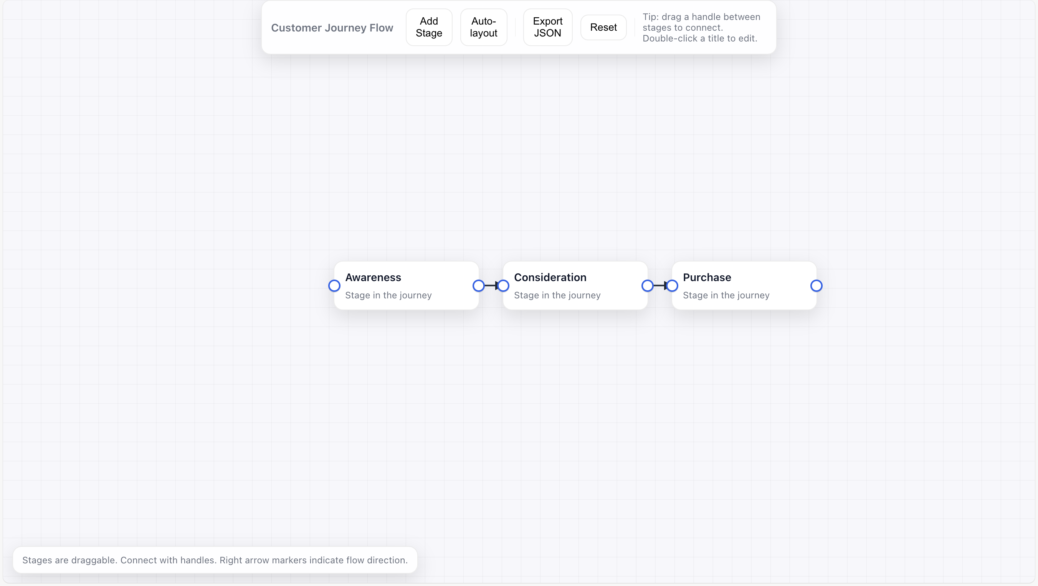Click the bottom status hint bar
The height and width of the screenshot is (586, 1038).
click(x=215, y=560)
